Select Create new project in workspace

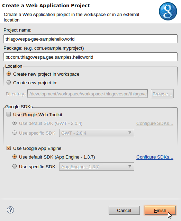coord(9,74)
